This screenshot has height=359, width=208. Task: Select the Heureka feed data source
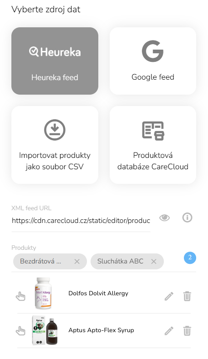pos(55,61)
